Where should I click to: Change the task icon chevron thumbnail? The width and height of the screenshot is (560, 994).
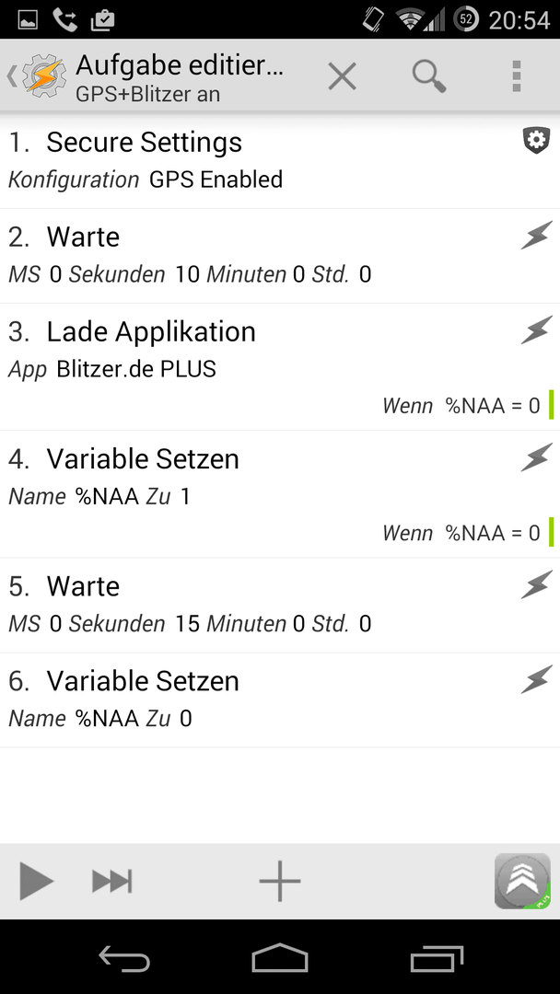tap(522, 881)
